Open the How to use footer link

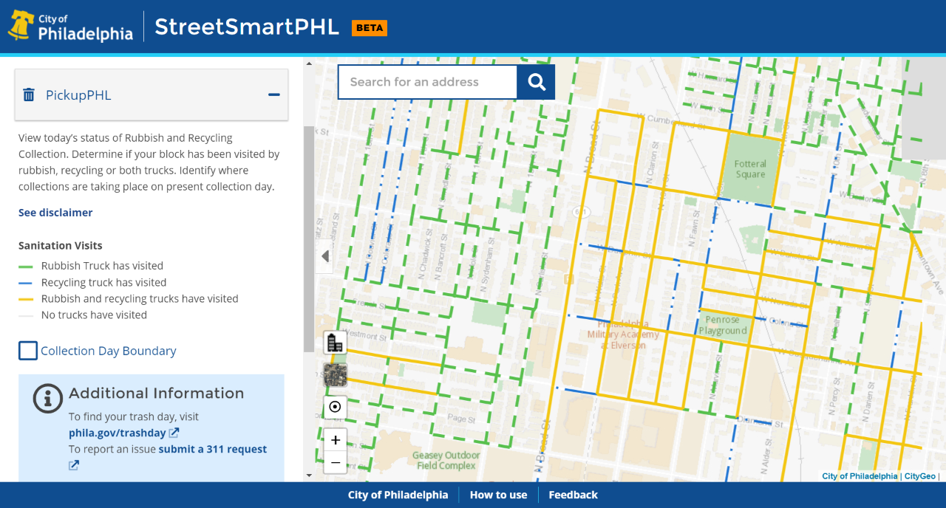click(499, 495)
